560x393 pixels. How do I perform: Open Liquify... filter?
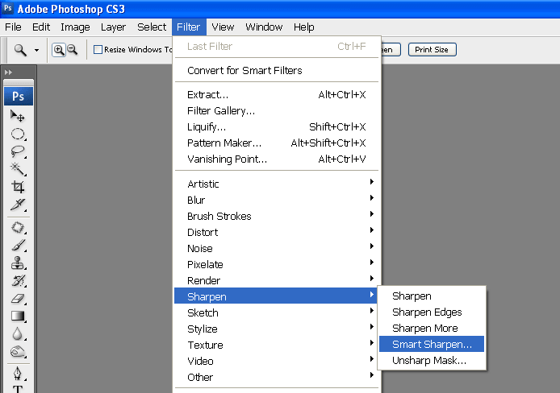click(276, 127)
